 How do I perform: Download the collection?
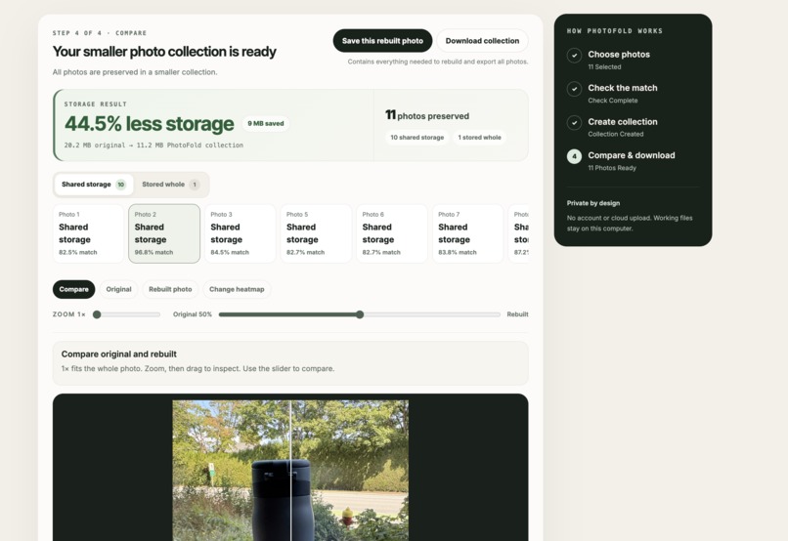tap(482, 41)
